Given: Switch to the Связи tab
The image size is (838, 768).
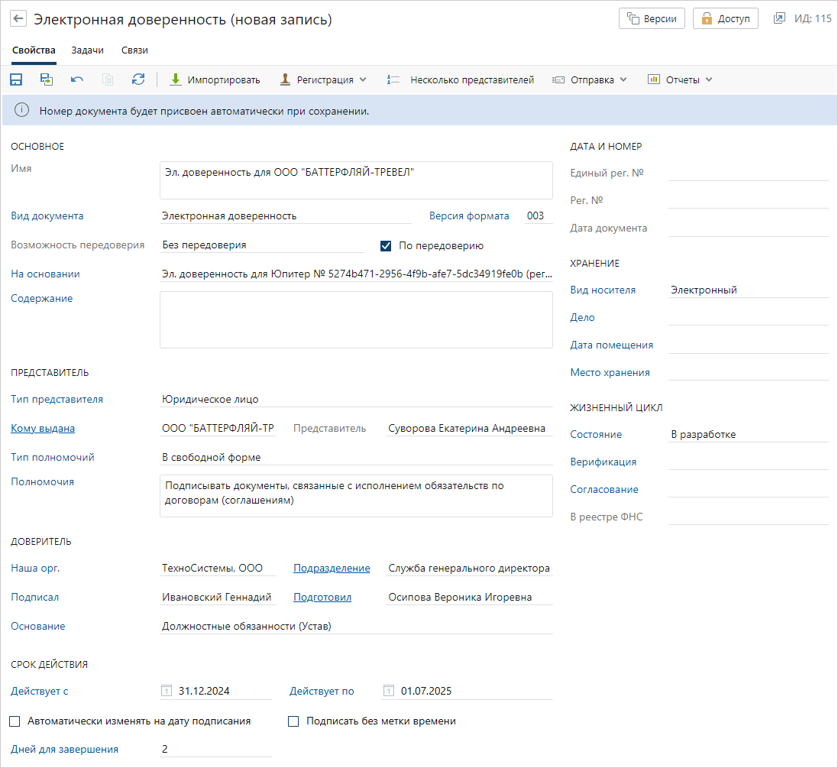Looking at the screenshot, I should (x=134, y=50).
